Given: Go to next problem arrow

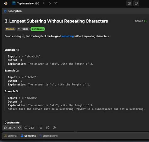Looking at the screenshot, I should (50, 3).
